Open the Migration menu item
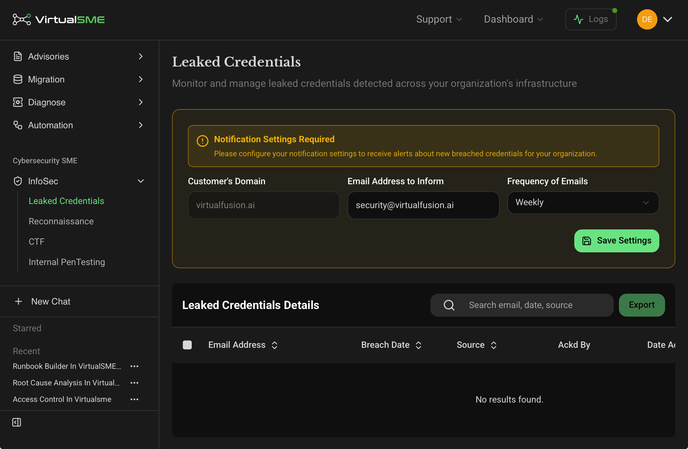Screen dimensions: 688x449 coord(79,79)
